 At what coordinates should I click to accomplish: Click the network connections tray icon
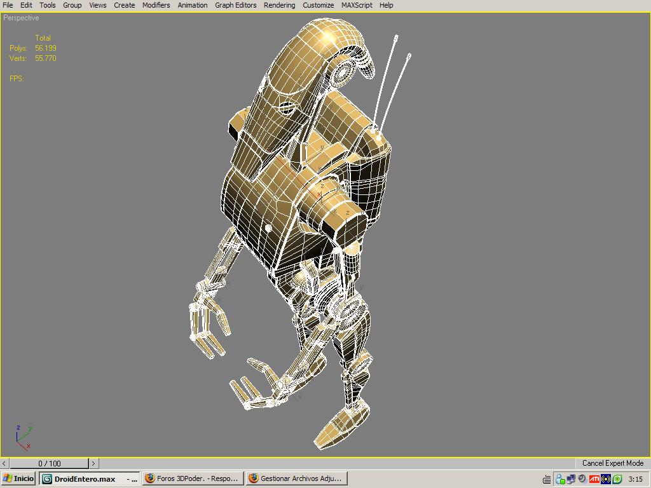point(572,479)
